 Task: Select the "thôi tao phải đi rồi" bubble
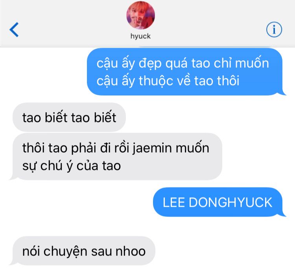pyautogui.click(x=116, y=156)
